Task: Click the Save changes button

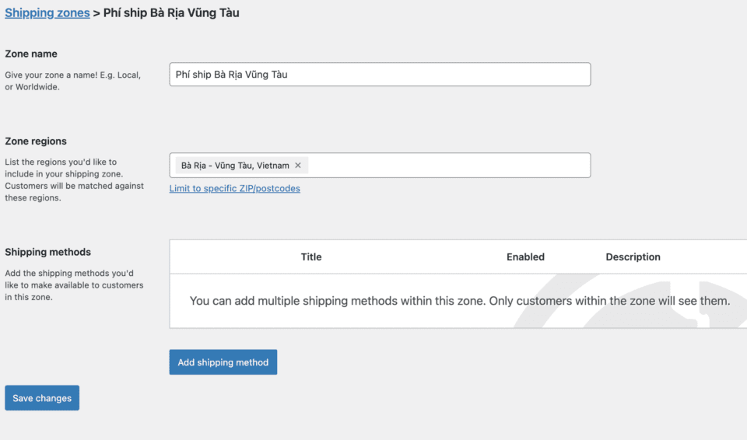Action: tap(42, 398)
